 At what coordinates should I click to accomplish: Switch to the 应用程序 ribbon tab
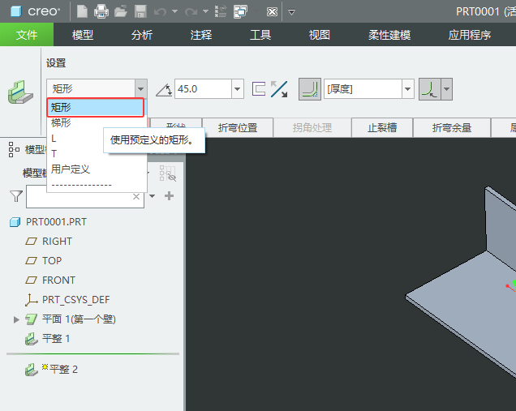pos(470,35)
